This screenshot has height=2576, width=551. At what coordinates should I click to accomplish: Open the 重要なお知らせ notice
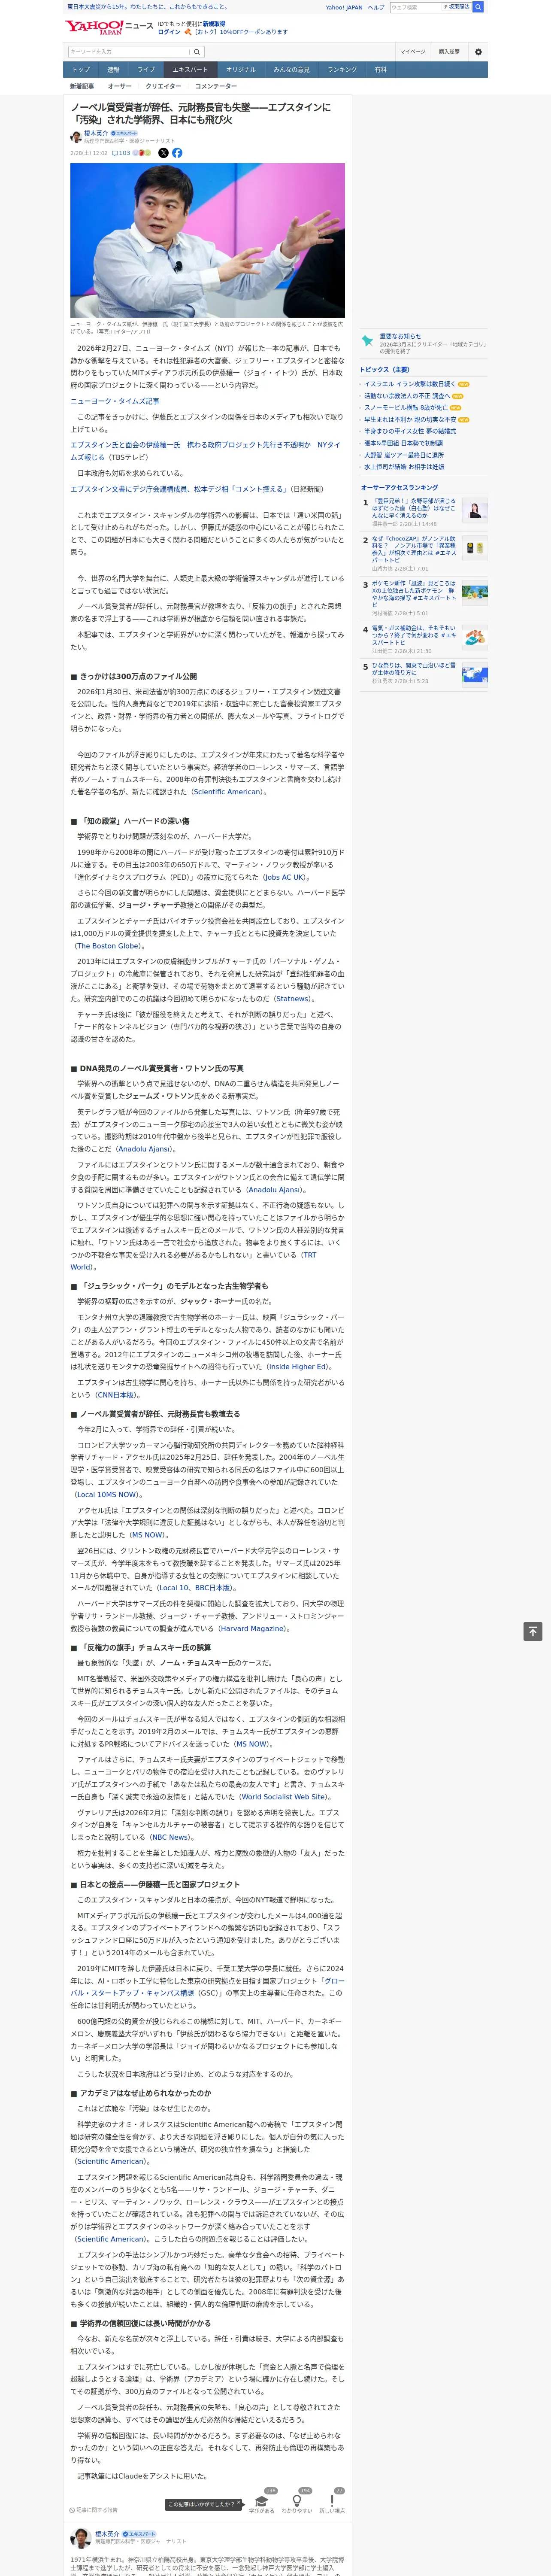point(400,336)
